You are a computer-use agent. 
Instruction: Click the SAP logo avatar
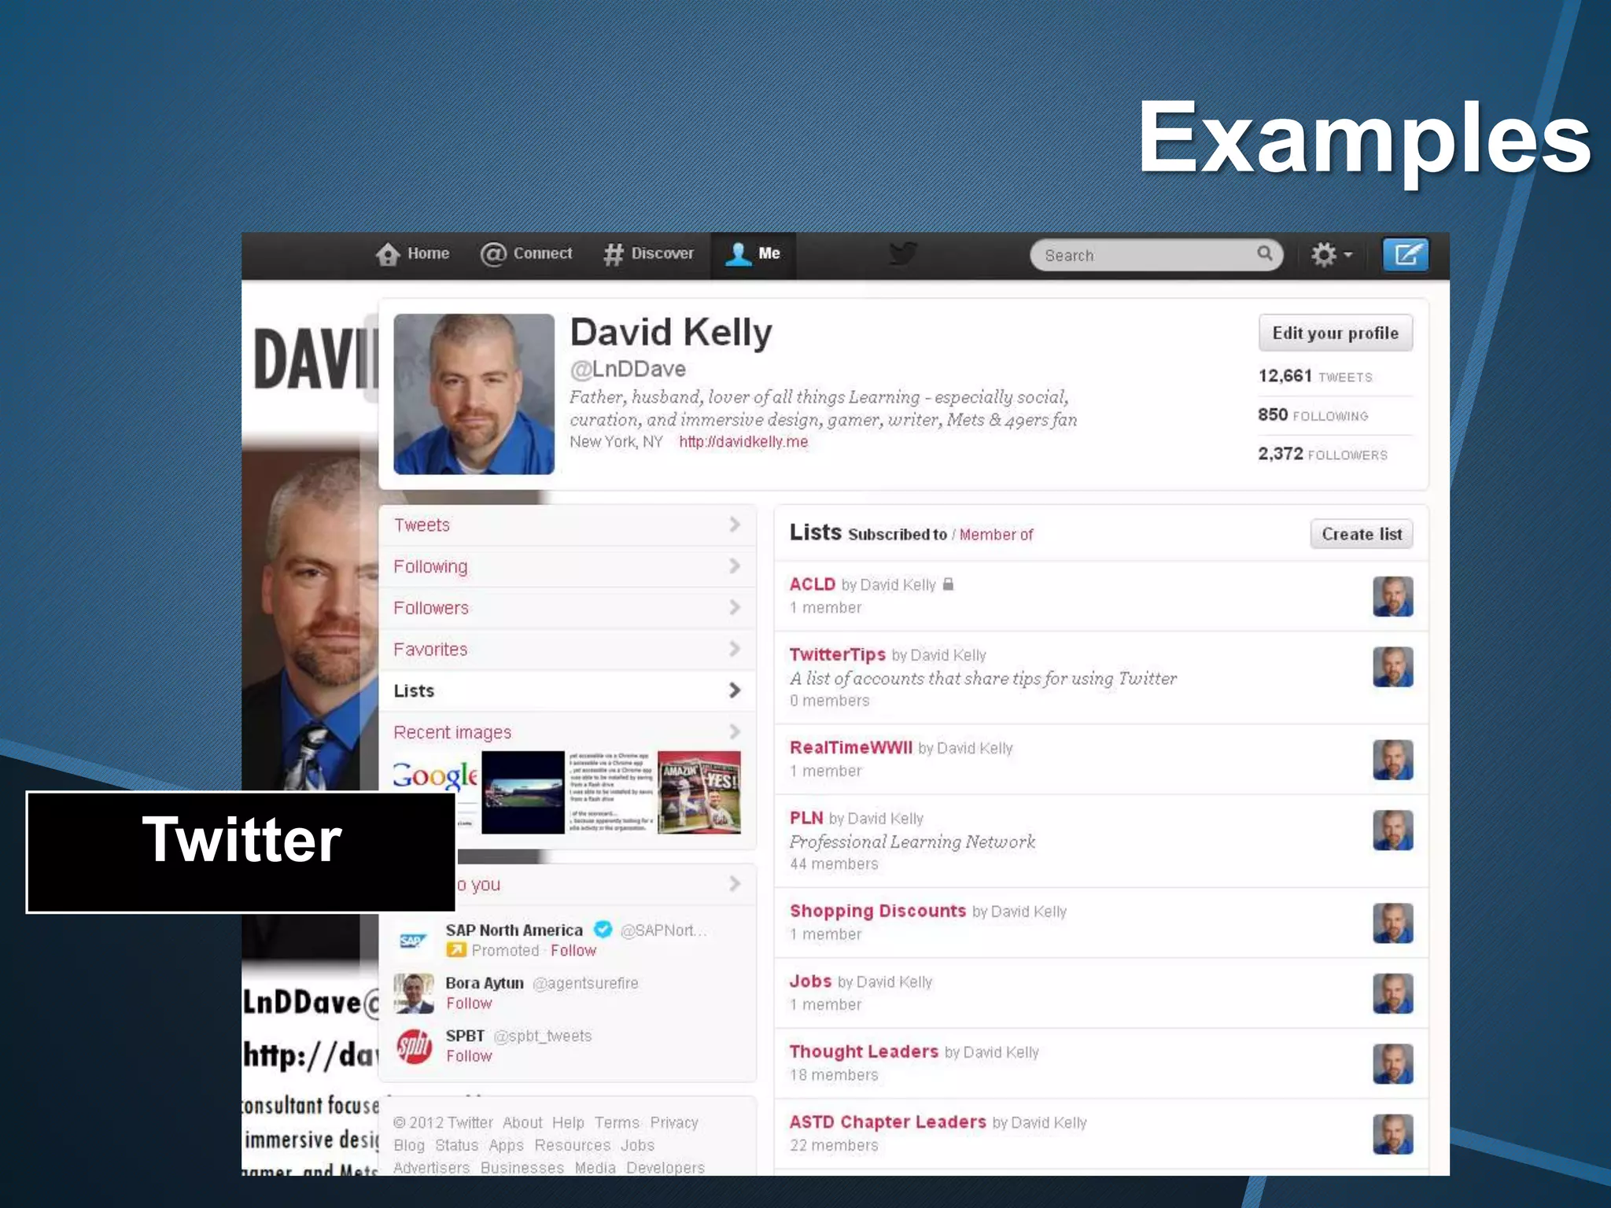[x=414, y=941]
